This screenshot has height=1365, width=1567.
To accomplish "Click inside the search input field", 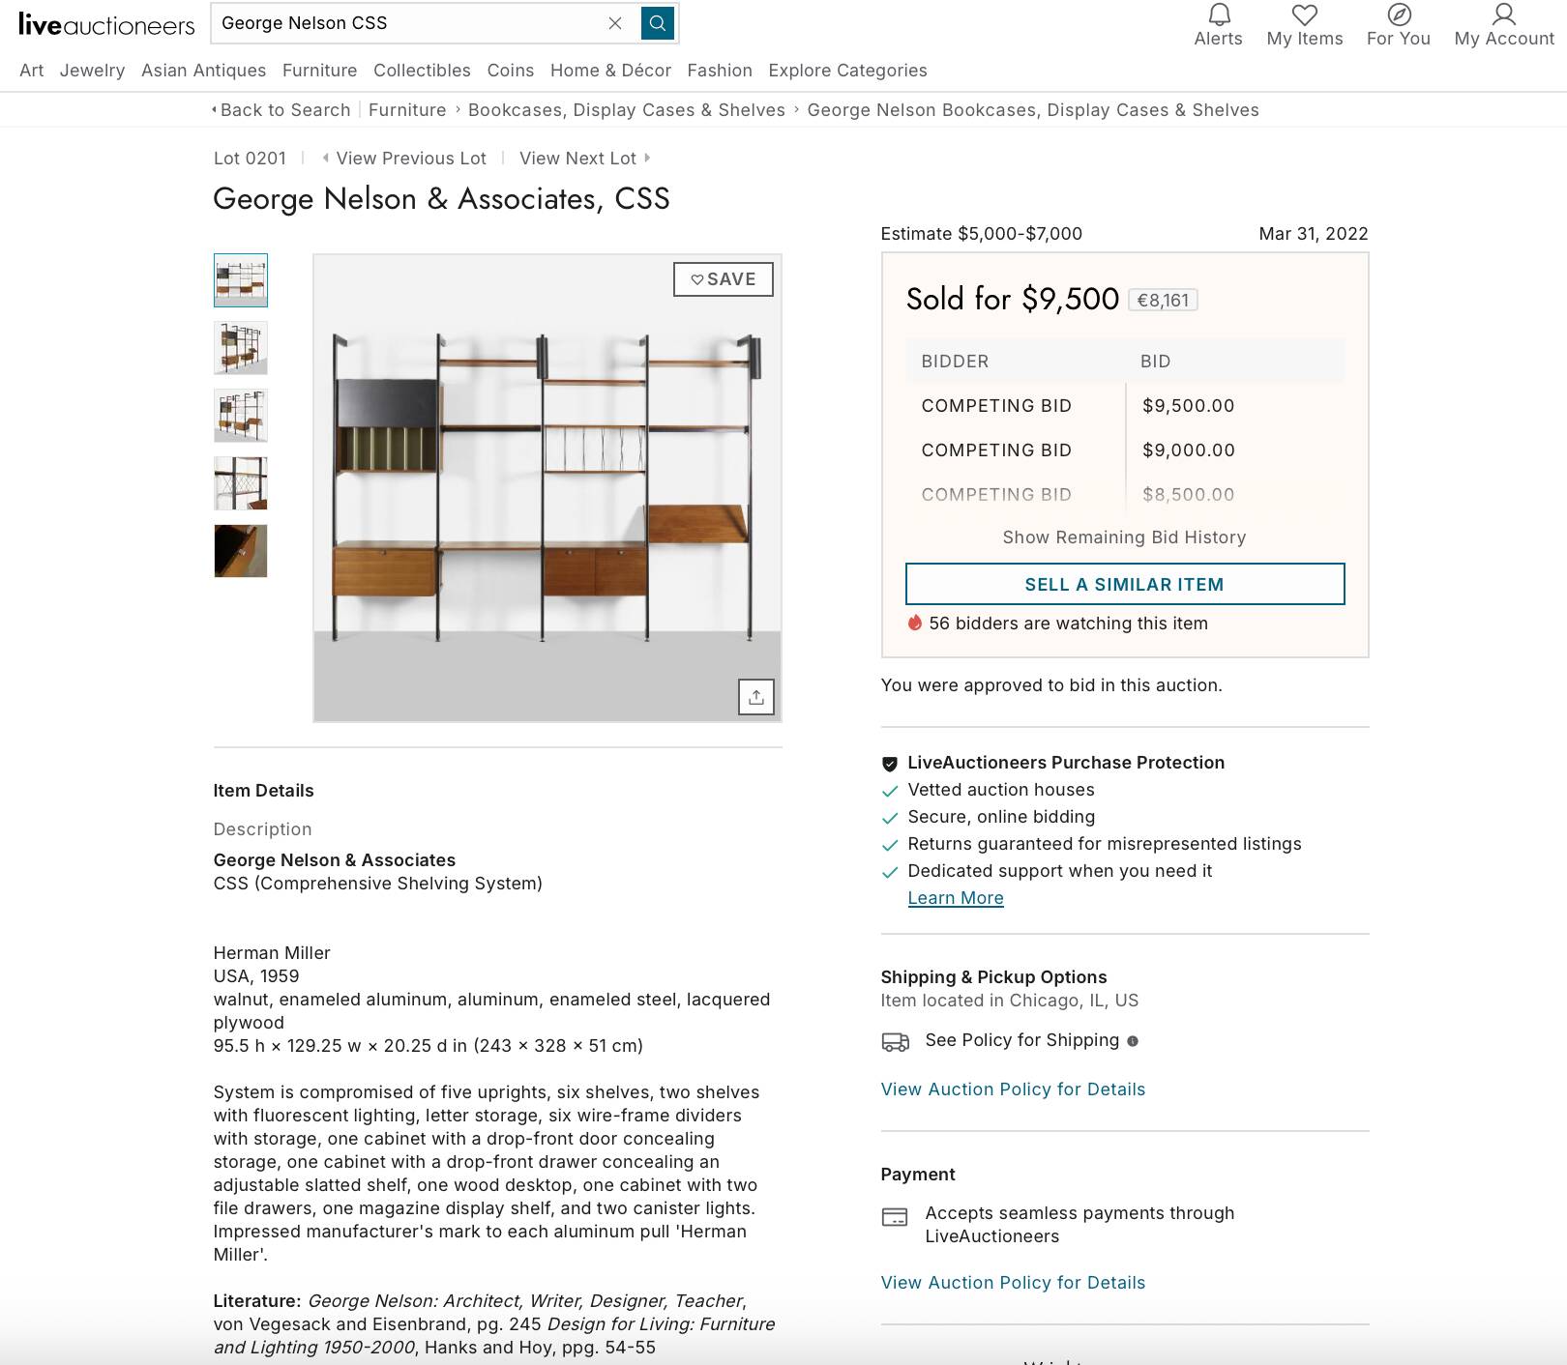I will click(406, 23).
